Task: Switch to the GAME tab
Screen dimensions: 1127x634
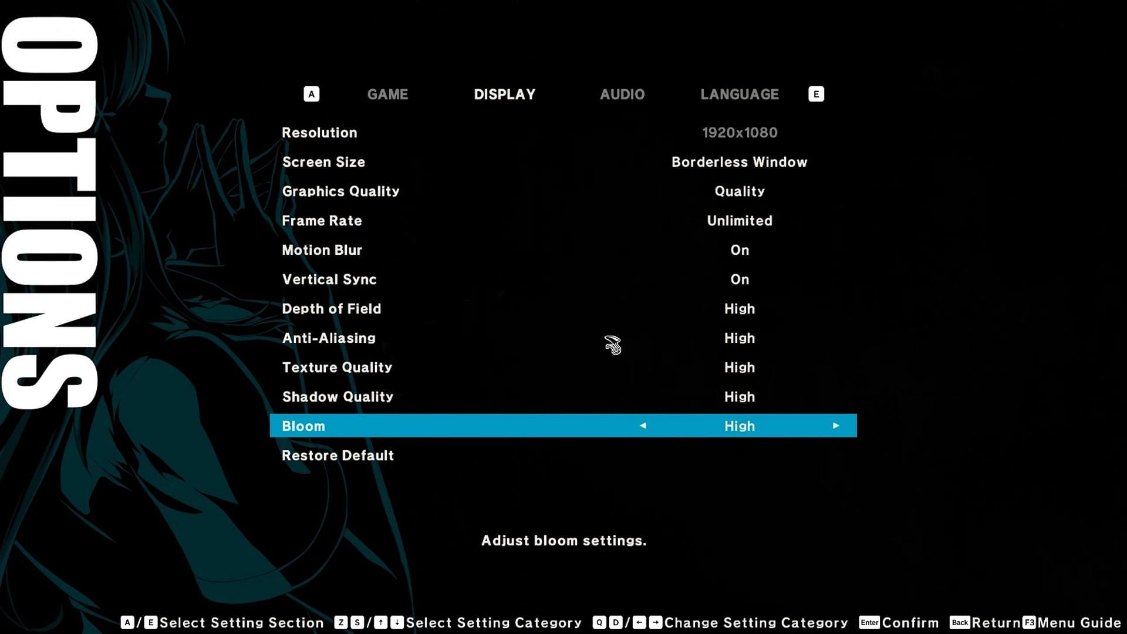Action: [x=387, y=95]
